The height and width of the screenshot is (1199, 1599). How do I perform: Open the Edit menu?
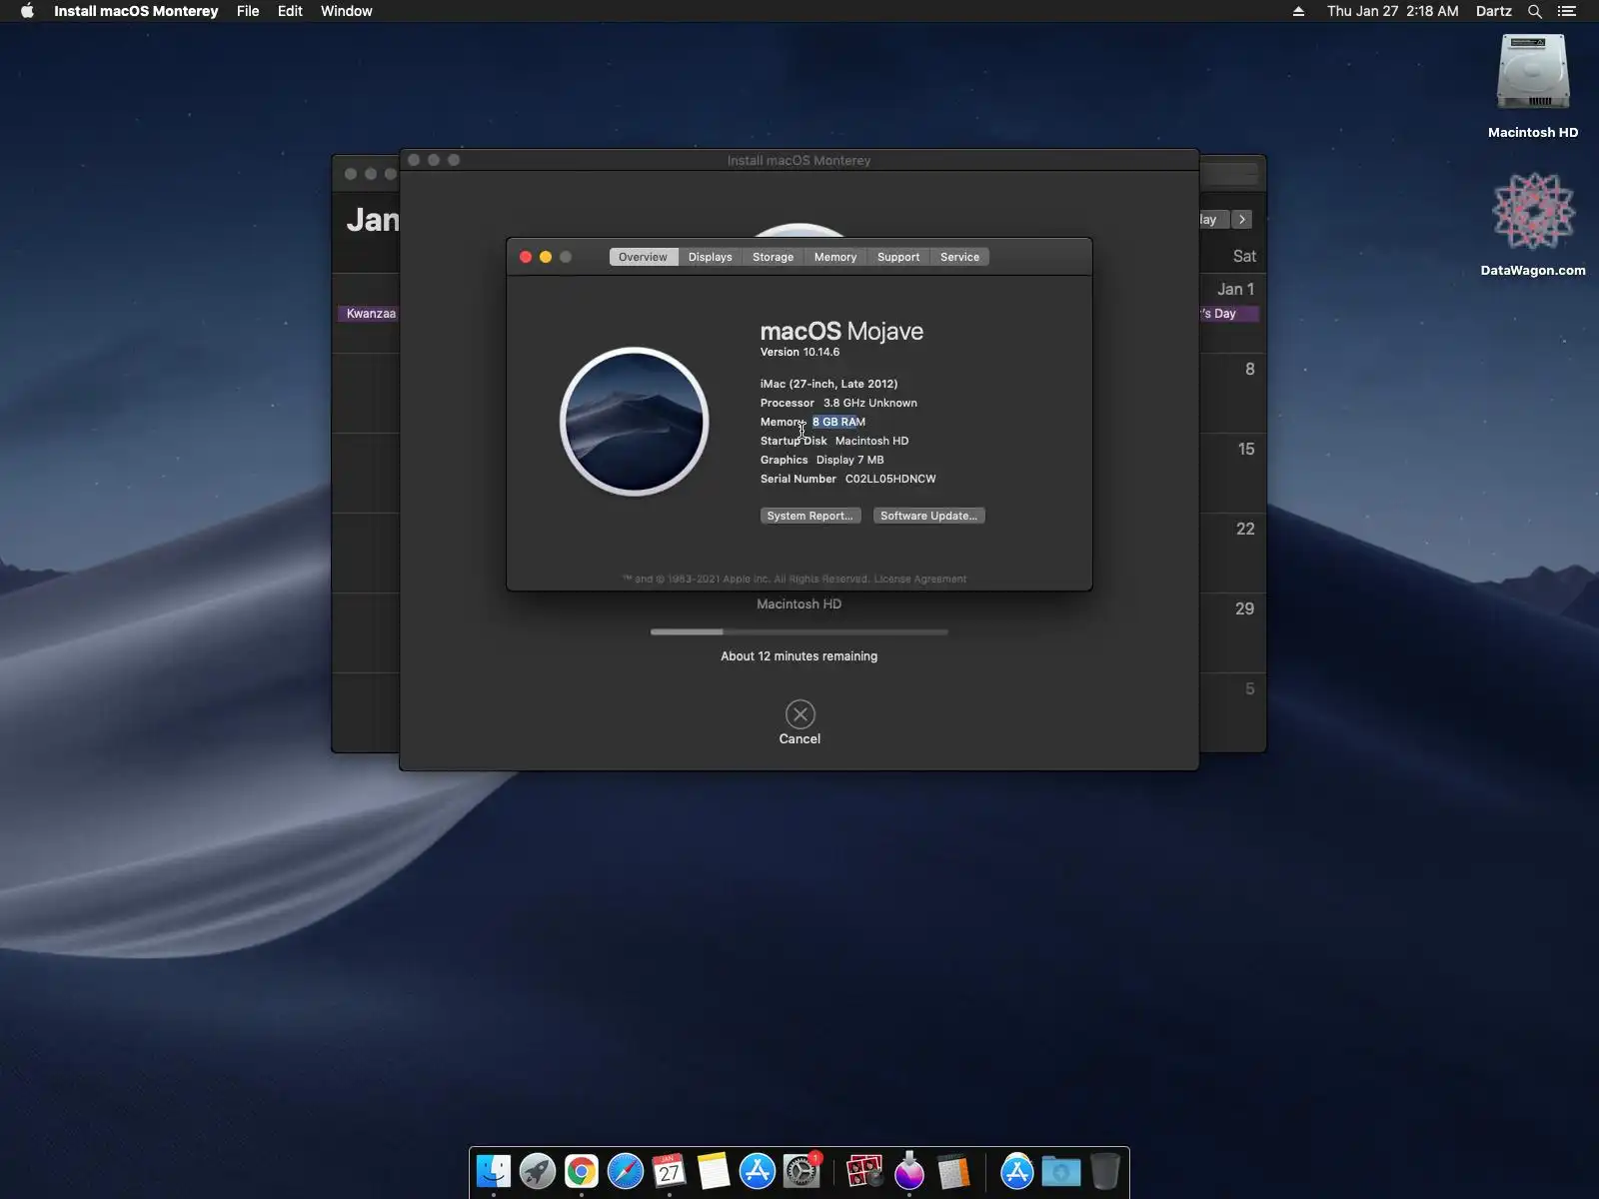tap(290, 11)
